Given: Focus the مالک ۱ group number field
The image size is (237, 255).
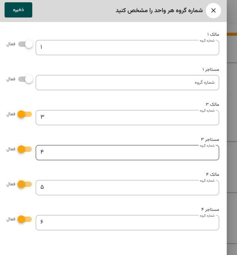Looking at the screenshot, I should (127, 48).
